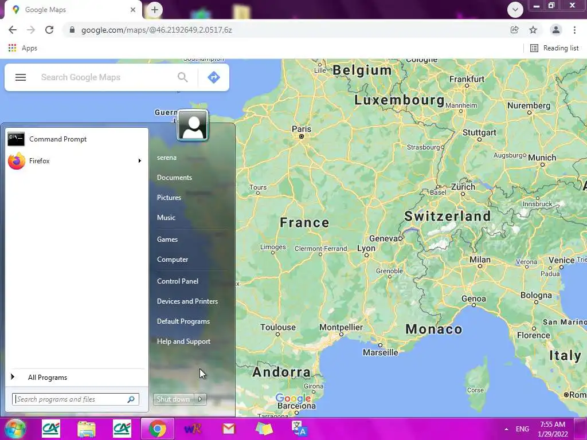Open Music from the Start menu

166,217
